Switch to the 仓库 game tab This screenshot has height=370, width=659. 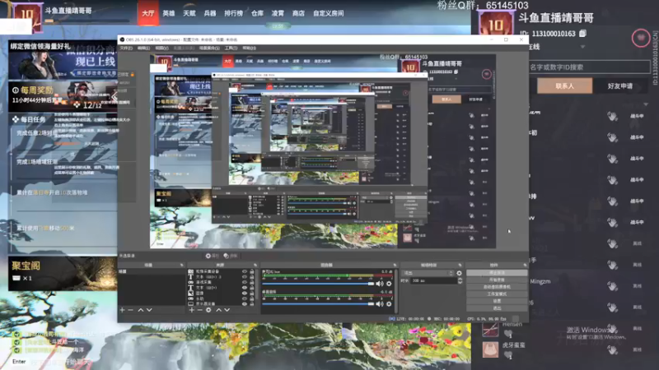coord(257,13)
